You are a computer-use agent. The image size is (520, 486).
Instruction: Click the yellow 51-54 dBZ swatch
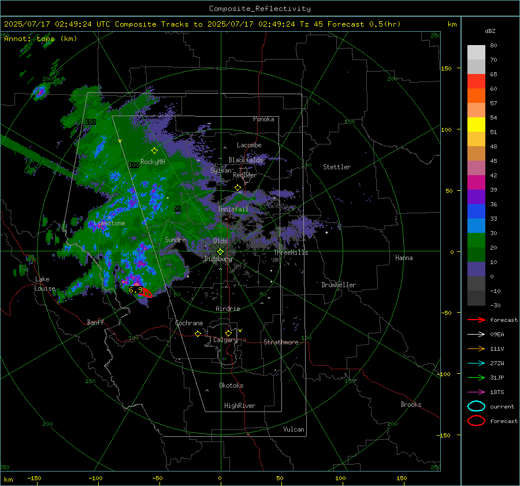click(x=476, y=125)
